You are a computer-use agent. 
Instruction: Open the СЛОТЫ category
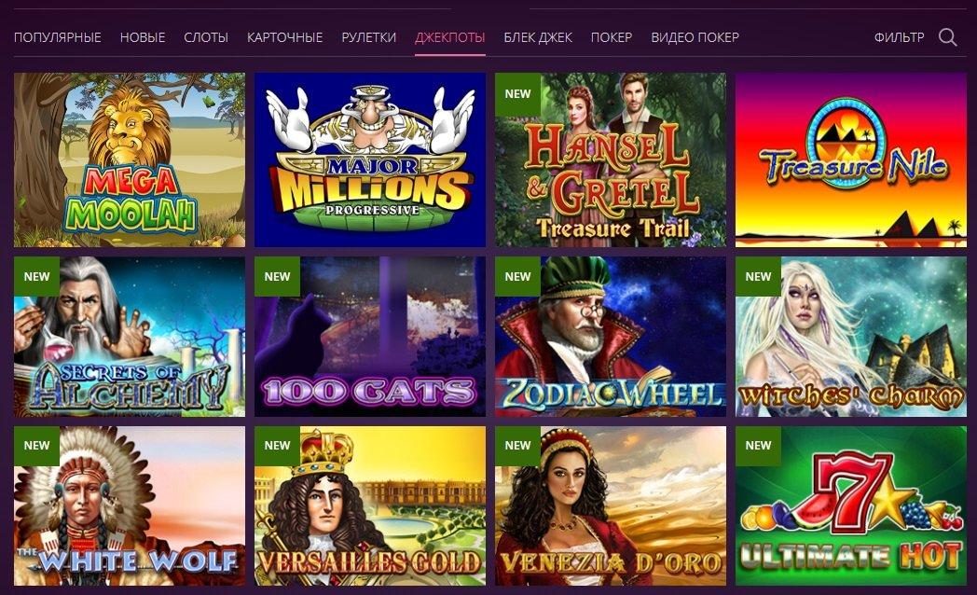(206, 37)
